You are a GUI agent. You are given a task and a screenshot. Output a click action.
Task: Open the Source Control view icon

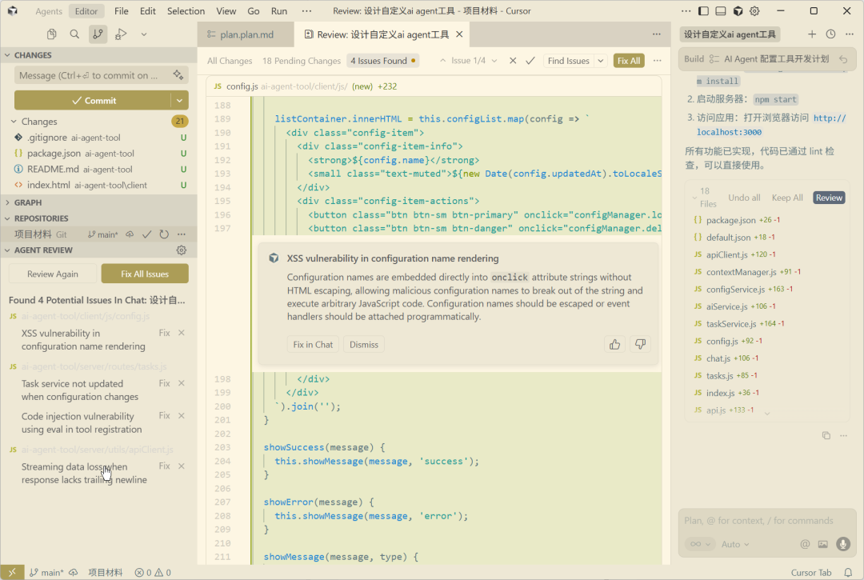pos(98,34)
